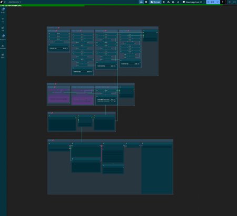
Task: Open the menu arrow next to ComfyUI logo
Action: point(5,2)
